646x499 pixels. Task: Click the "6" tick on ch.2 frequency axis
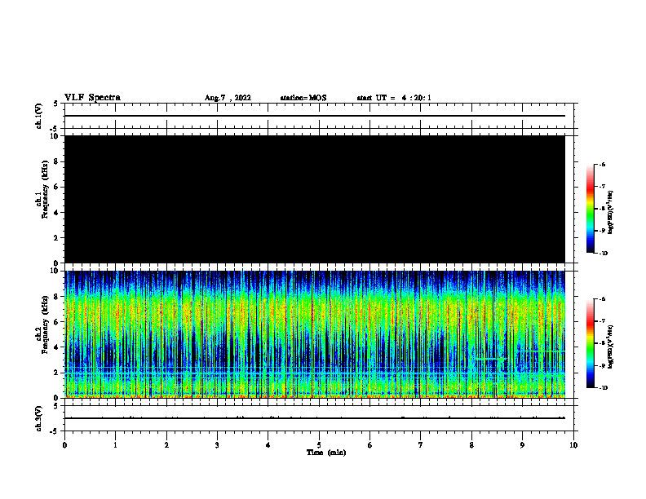click(56, 322)
